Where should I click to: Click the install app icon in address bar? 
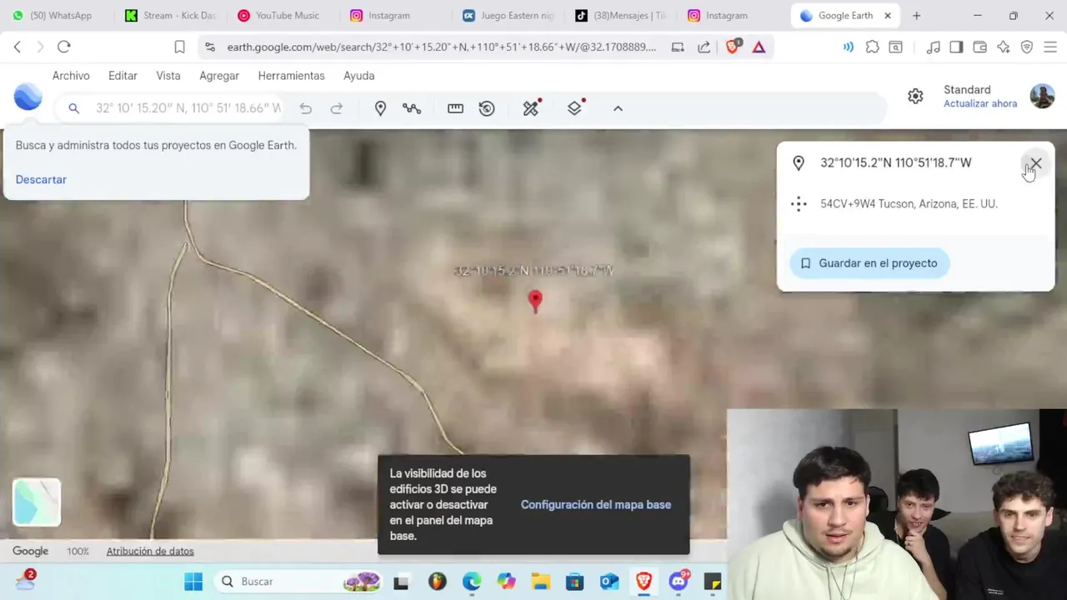678,47
